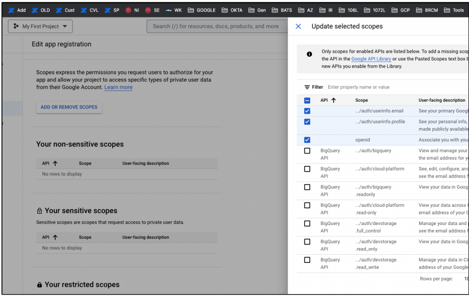Screen dimensions: 469x296
Task: Click the Filter icon in scopes table
Action: pyautogui.click(x=307, y=87)
